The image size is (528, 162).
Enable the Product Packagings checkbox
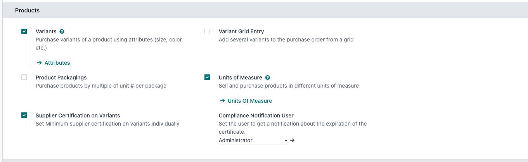[24, 77]
